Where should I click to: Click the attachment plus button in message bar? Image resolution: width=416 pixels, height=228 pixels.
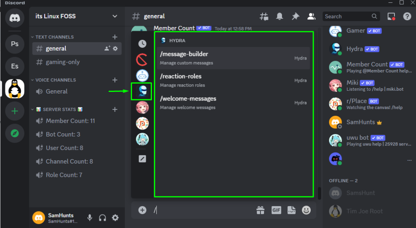tap(142, 210)
